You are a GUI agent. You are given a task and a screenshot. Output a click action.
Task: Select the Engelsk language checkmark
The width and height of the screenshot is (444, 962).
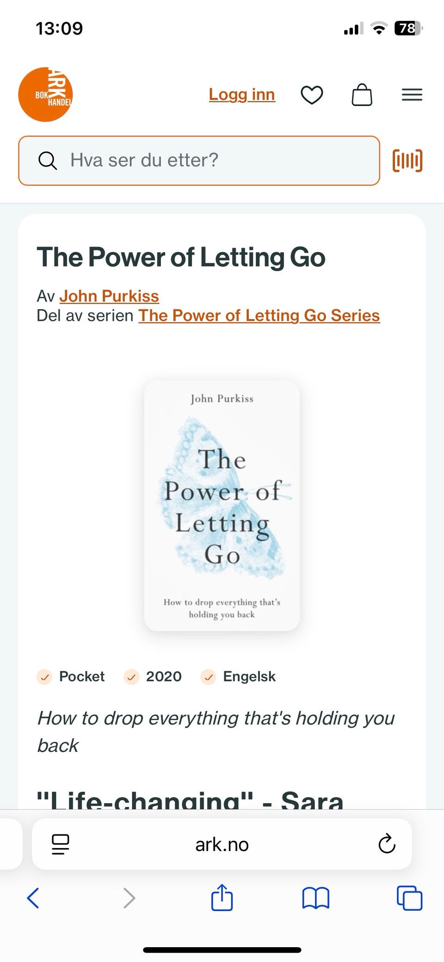(x=208, y=677)
